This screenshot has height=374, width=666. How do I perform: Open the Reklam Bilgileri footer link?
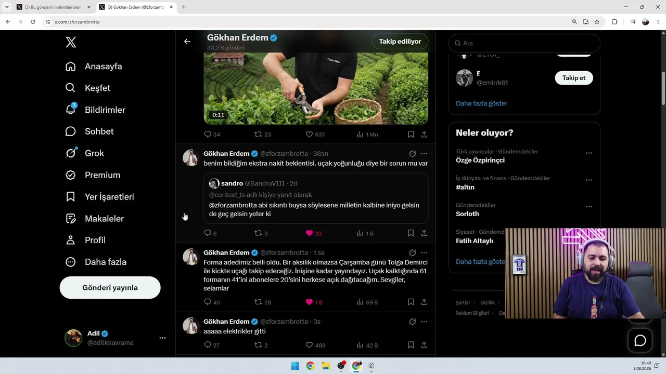click(472, 313)
